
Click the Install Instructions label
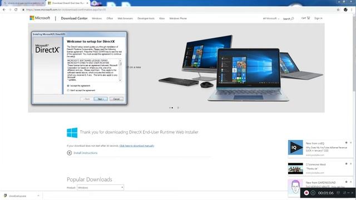coord(85,153)
